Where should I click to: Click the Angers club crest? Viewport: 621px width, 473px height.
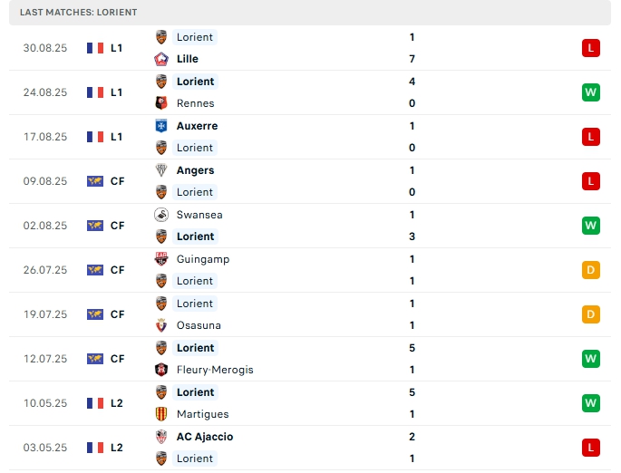[x=161, y=170]
